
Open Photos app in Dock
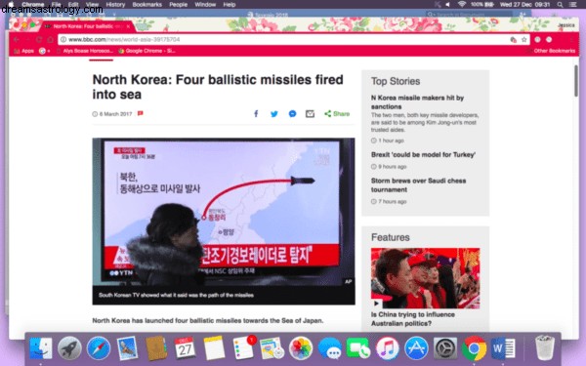301,348
